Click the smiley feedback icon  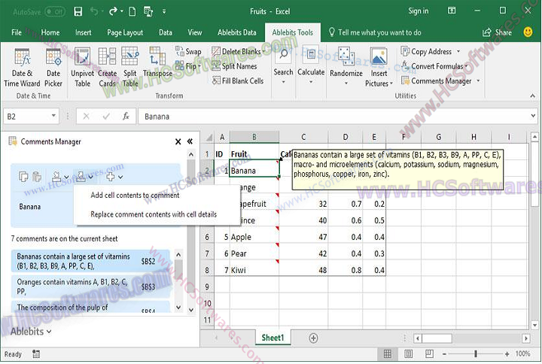[528, 32]
